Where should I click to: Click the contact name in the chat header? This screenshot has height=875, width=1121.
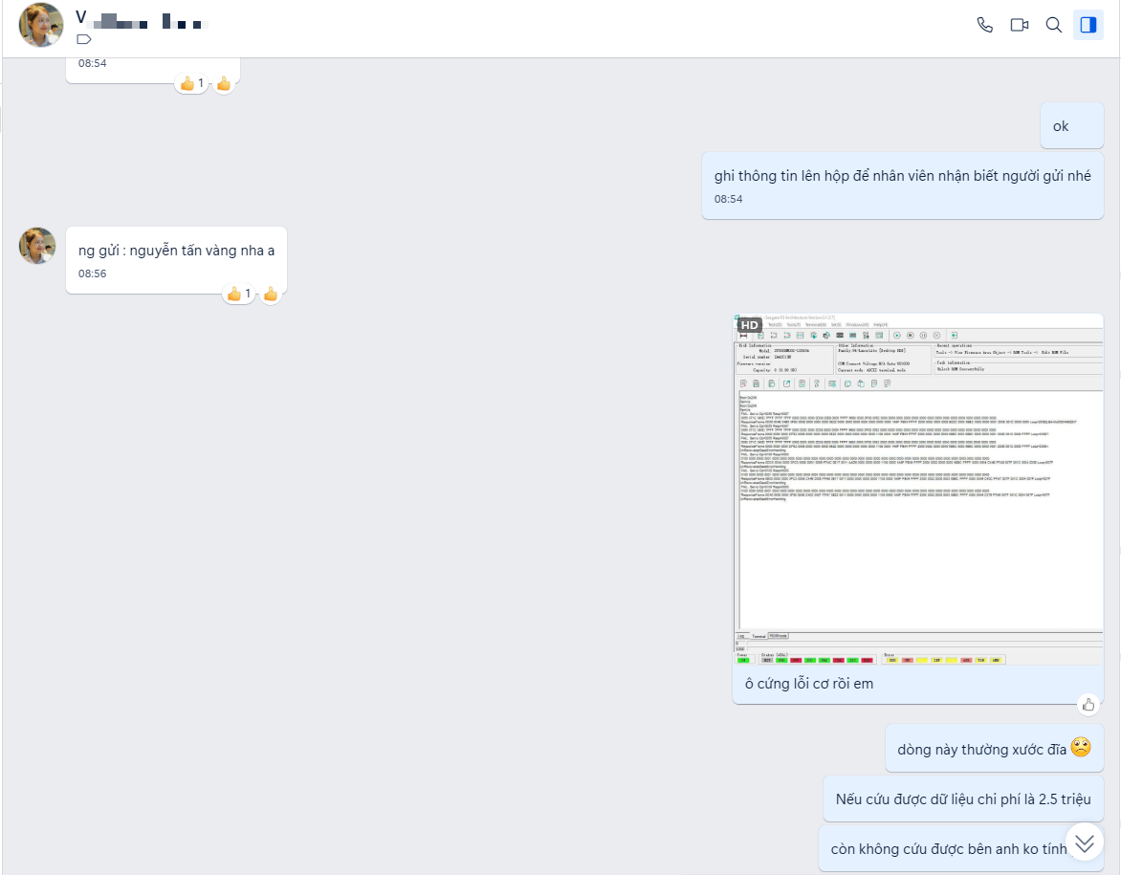[143, 18]
